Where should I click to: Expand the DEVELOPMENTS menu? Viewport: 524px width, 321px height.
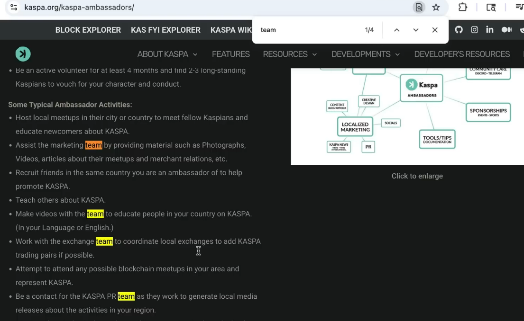point(365,54)
